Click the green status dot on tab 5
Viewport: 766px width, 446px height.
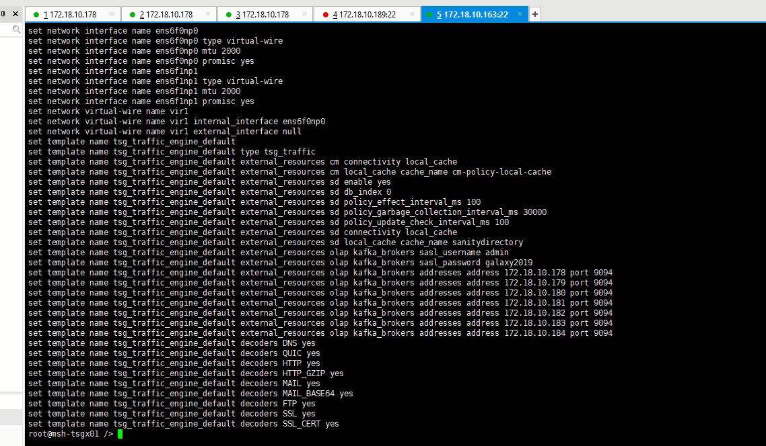point(429,14)
